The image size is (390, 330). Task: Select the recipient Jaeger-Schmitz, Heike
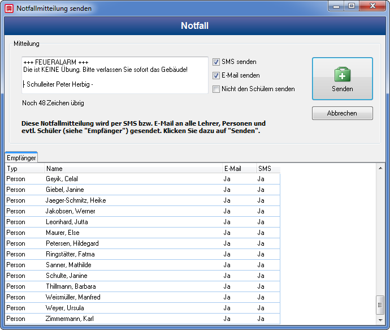click(x=142, y=200)
